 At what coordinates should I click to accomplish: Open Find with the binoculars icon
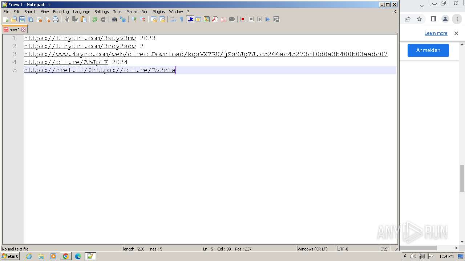[114, 19]
